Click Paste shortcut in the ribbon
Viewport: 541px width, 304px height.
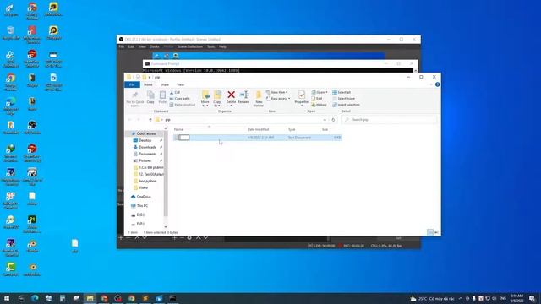(183, 105)
